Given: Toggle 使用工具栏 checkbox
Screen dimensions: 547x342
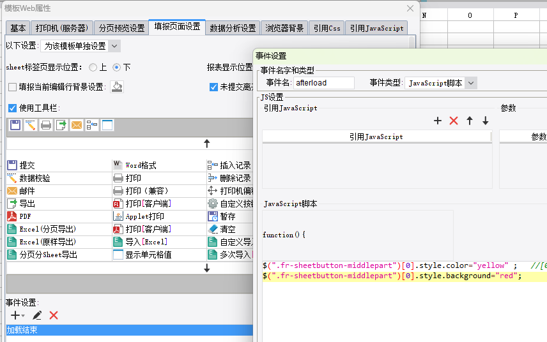Looking at the screenshot, I should [x=12, y=108].
